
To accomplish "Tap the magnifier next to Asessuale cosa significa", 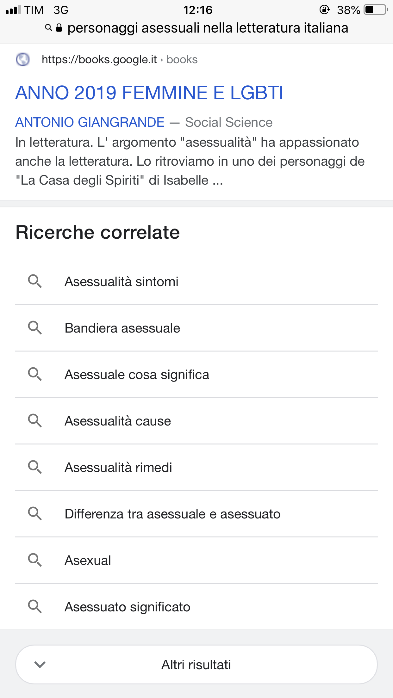I will click(35, 374).
